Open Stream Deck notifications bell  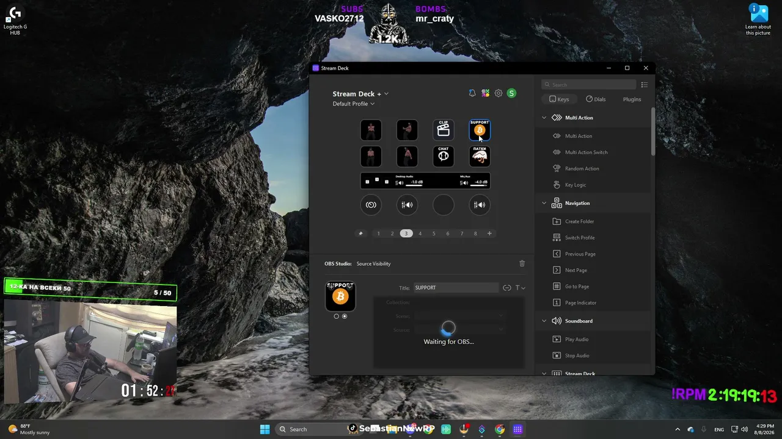(x=472, y=93)
